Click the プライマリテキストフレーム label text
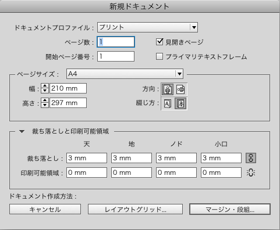Screen dimensions: 280x230 206,57
